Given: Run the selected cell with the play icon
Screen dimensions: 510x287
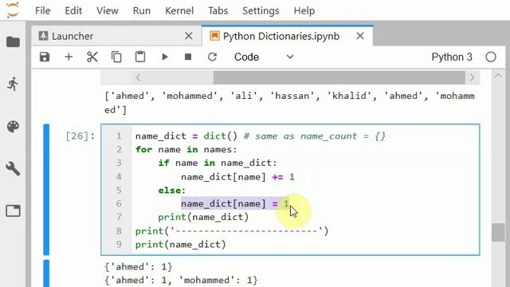Looking at the screenshot, I should coord(165,57).
